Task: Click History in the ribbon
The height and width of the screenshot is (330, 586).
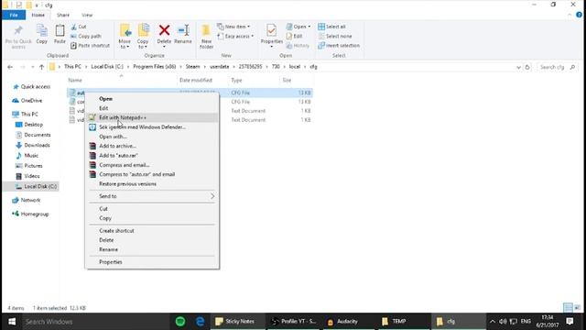Action: tap(298, 46)
